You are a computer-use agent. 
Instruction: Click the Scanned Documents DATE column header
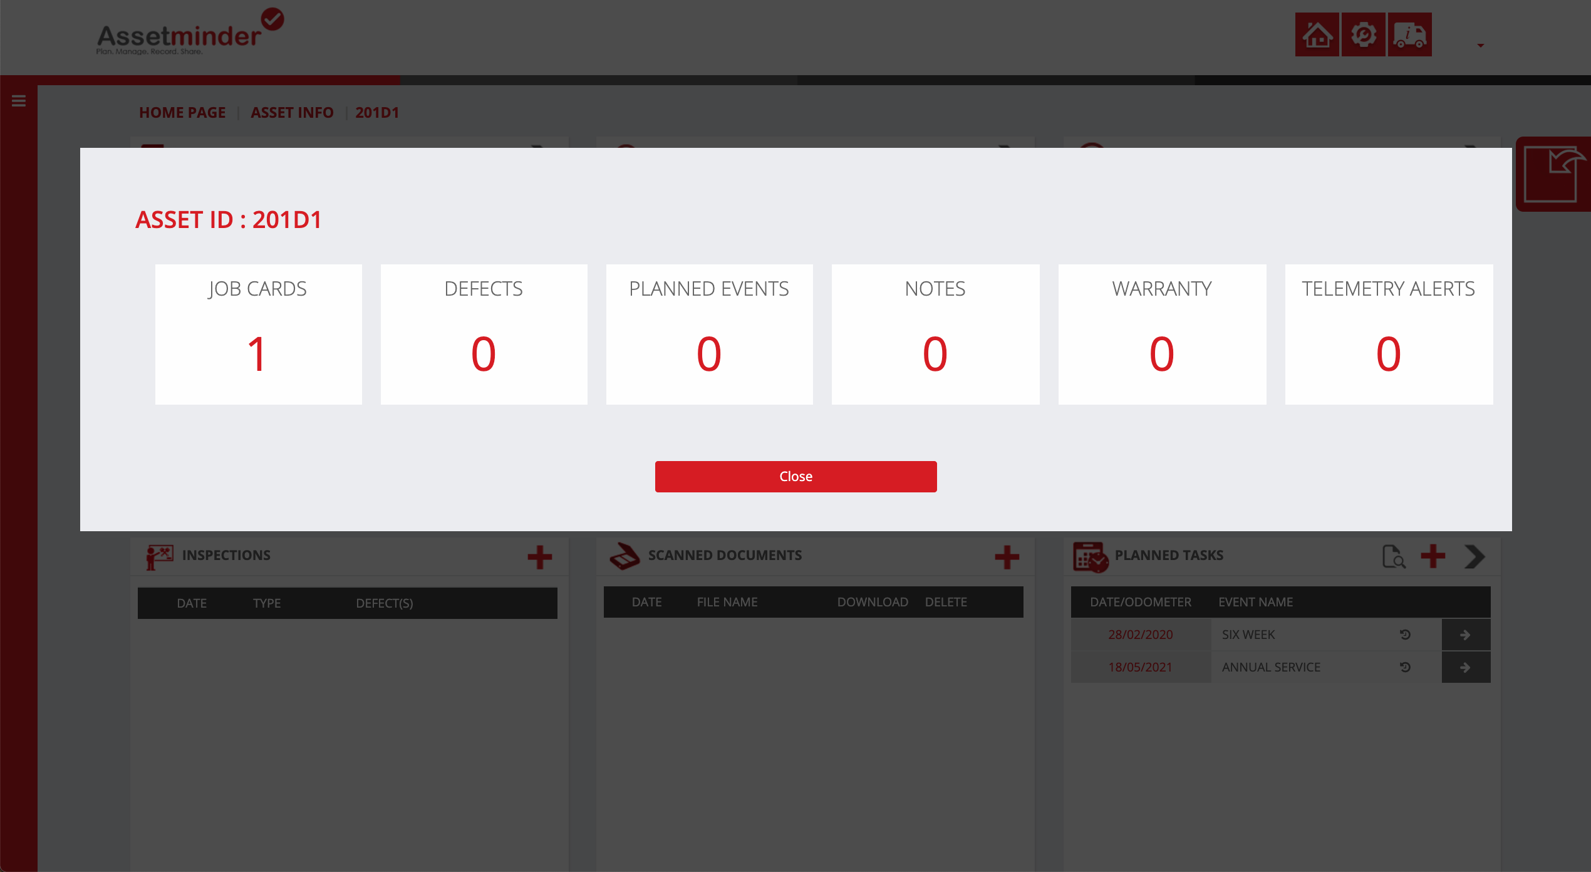pyautogui.click(x=646, y=602)
